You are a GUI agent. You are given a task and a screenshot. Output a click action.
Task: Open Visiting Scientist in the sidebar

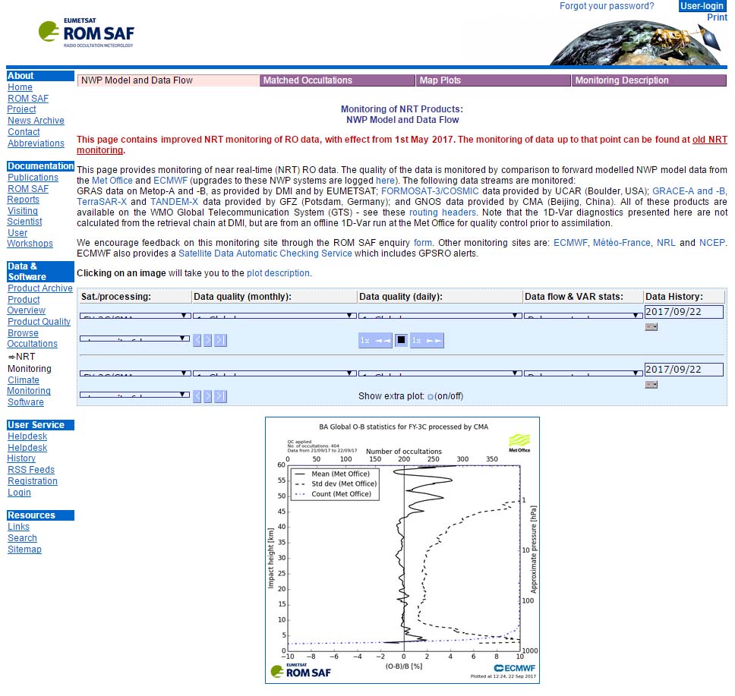coord(24,216)
